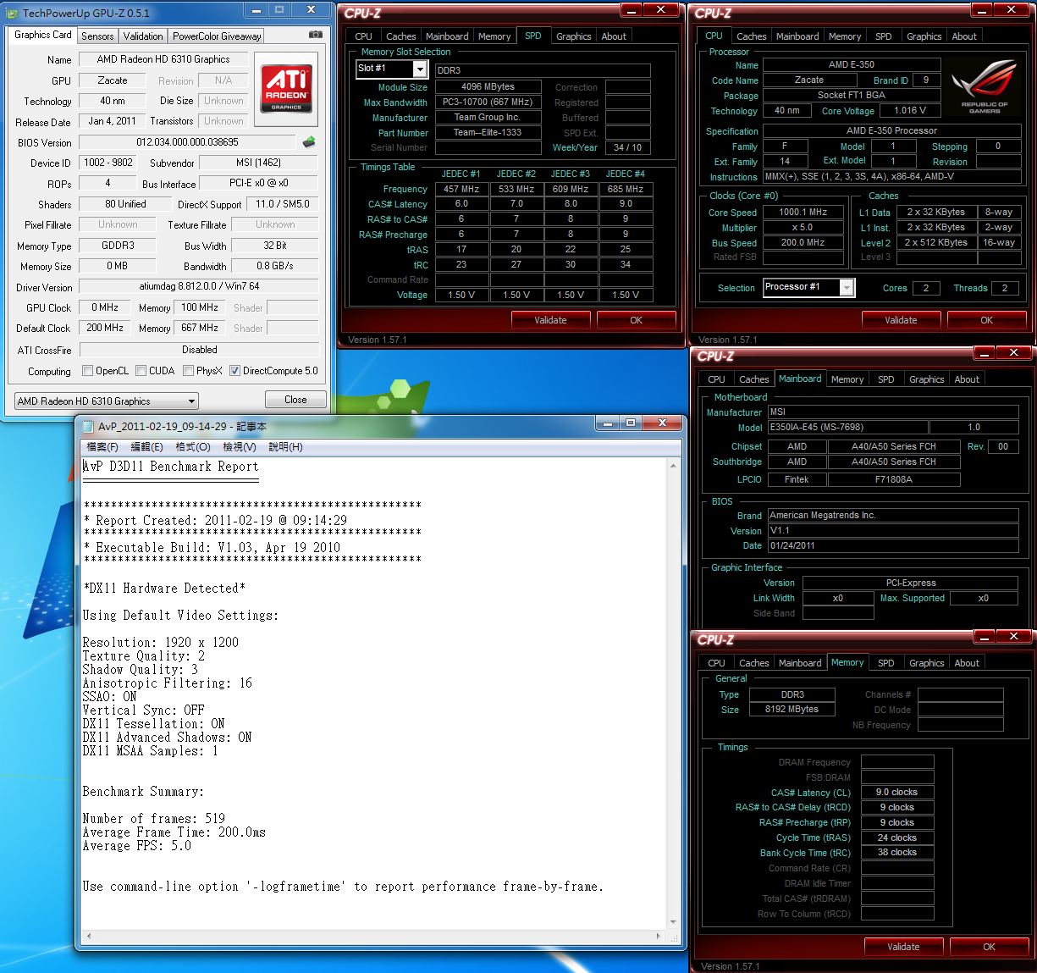1037x973 pixels.
Task: Click the camera screenshot icon in GPU-Z
Action: (x=316, y=35)
